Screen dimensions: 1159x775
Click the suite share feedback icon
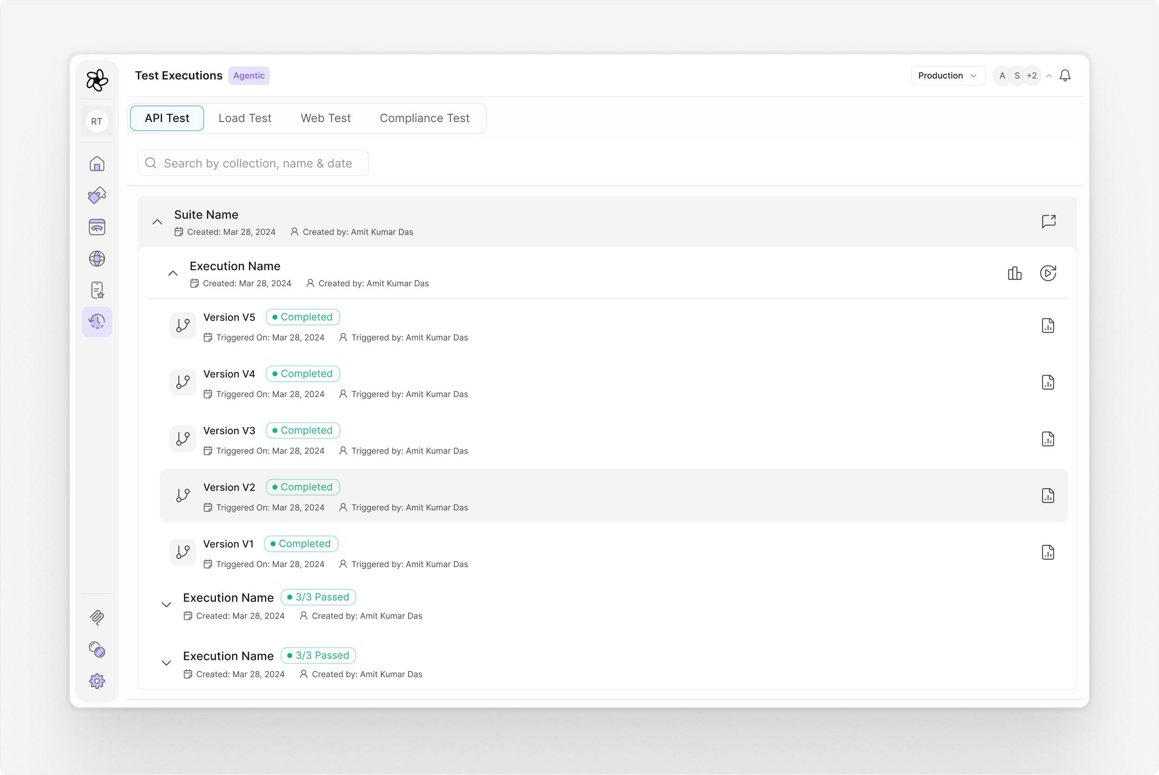coord(1048,221)
